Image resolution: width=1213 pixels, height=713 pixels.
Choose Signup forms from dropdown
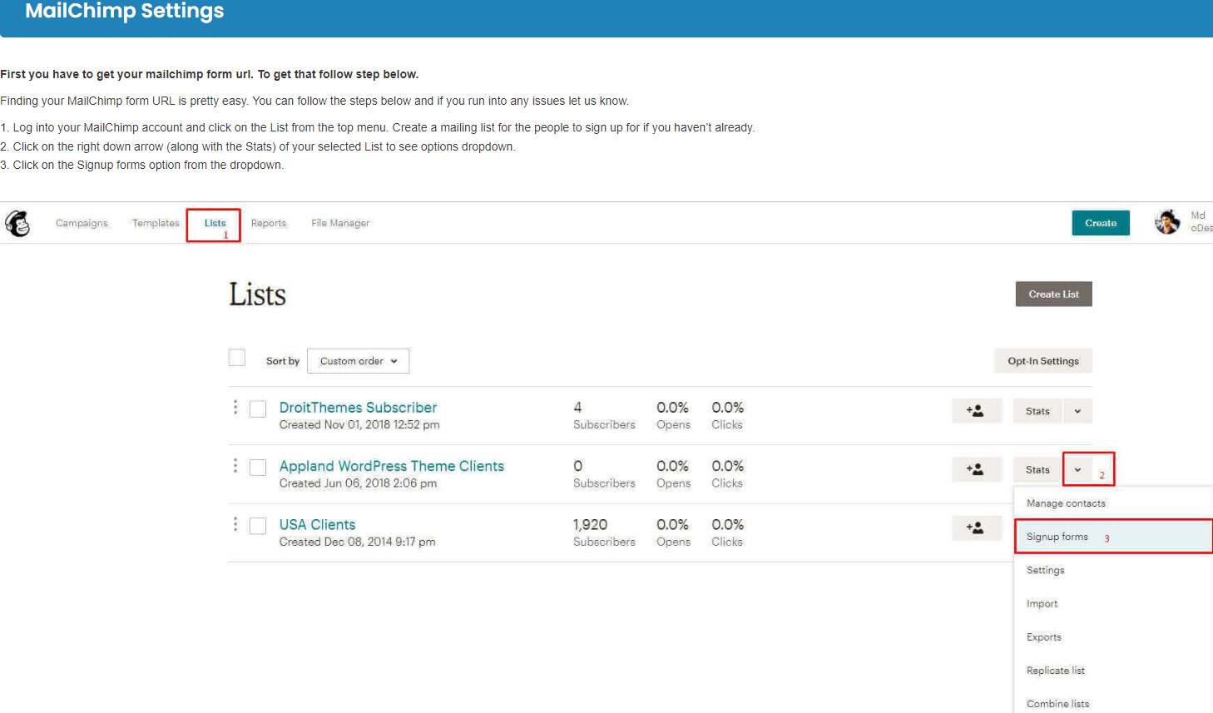(1113, 537)
